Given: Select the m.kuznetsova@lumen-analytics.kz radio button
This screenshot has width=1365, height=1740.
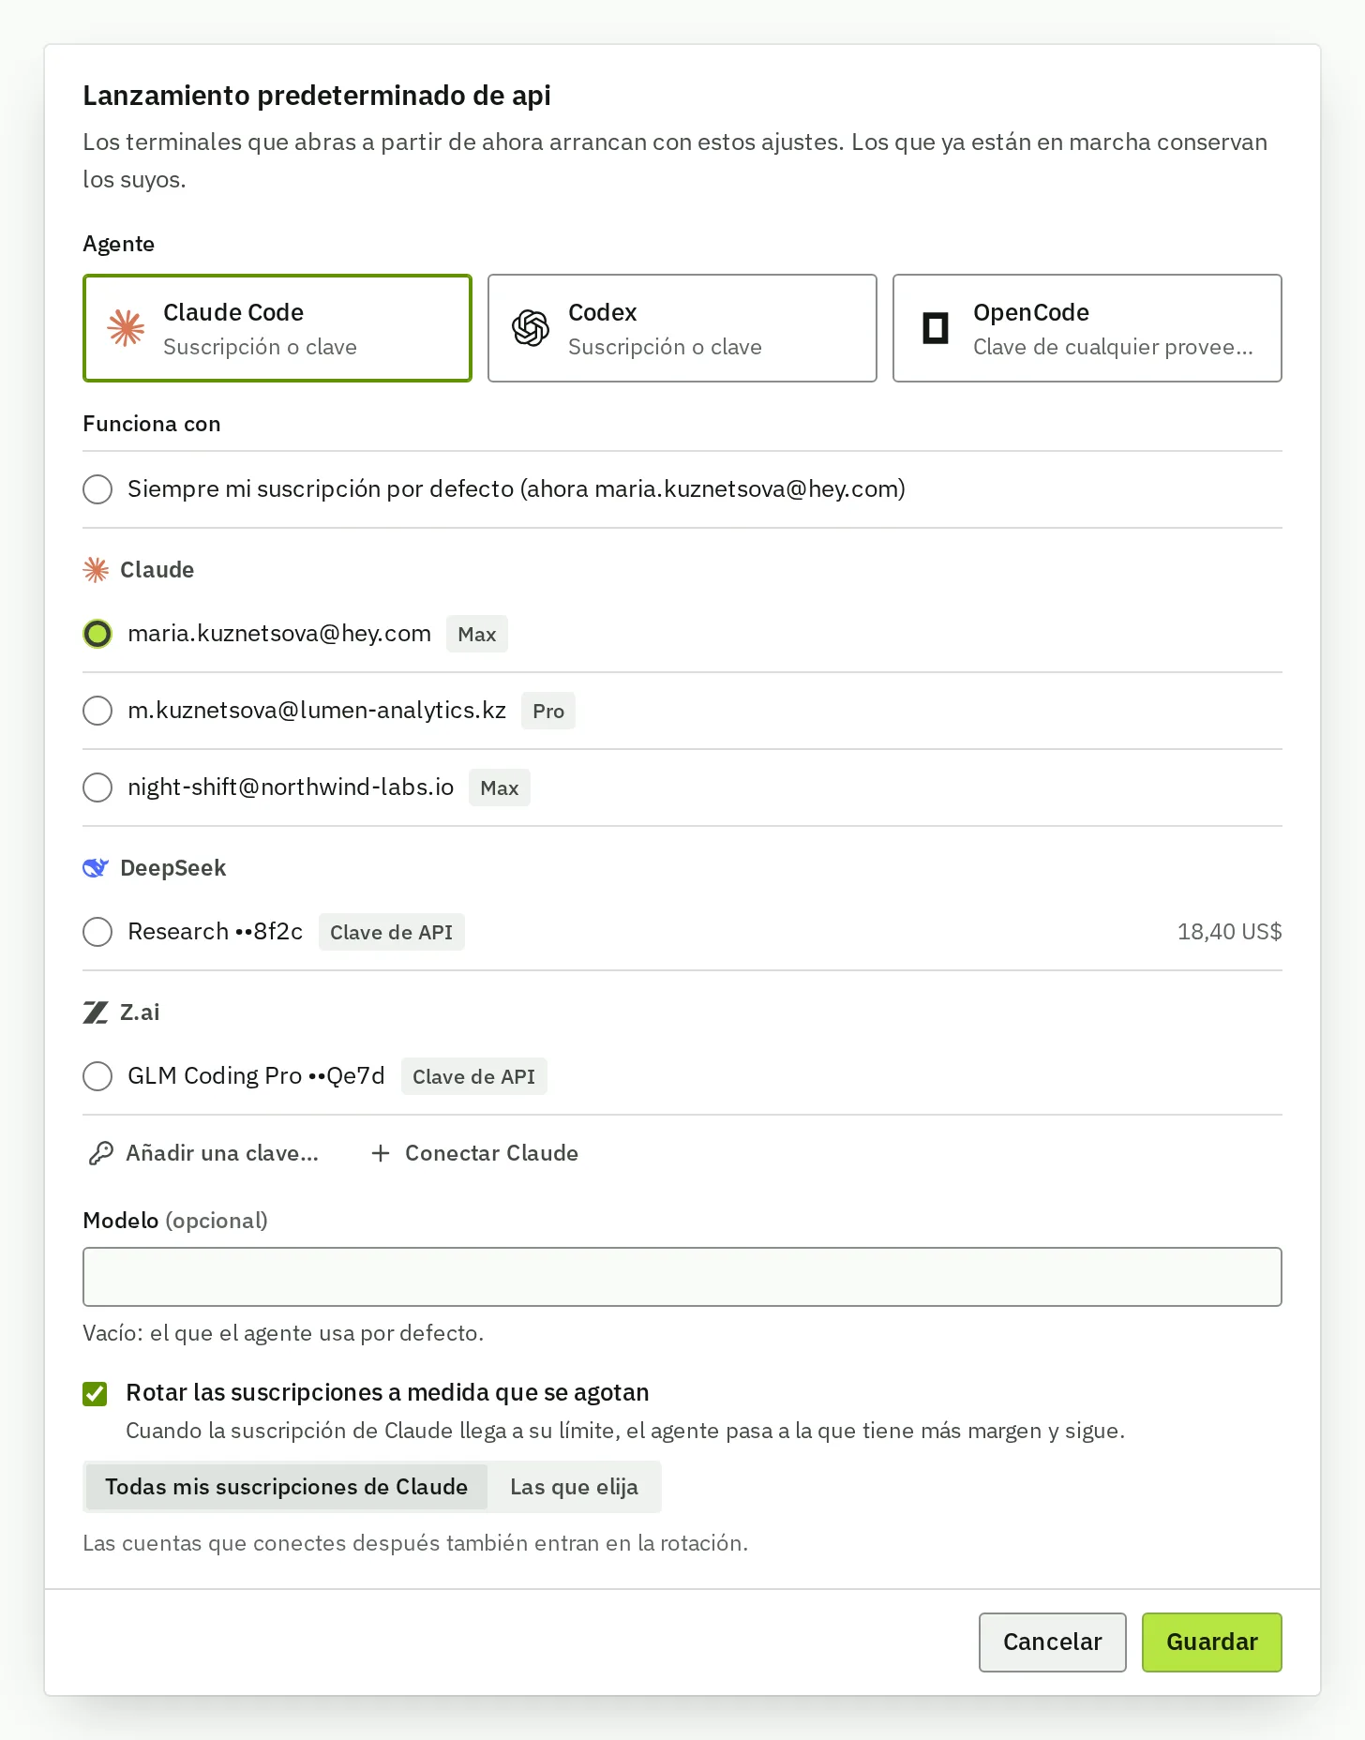Looking at the screenshot, I should tap(97, 711).
